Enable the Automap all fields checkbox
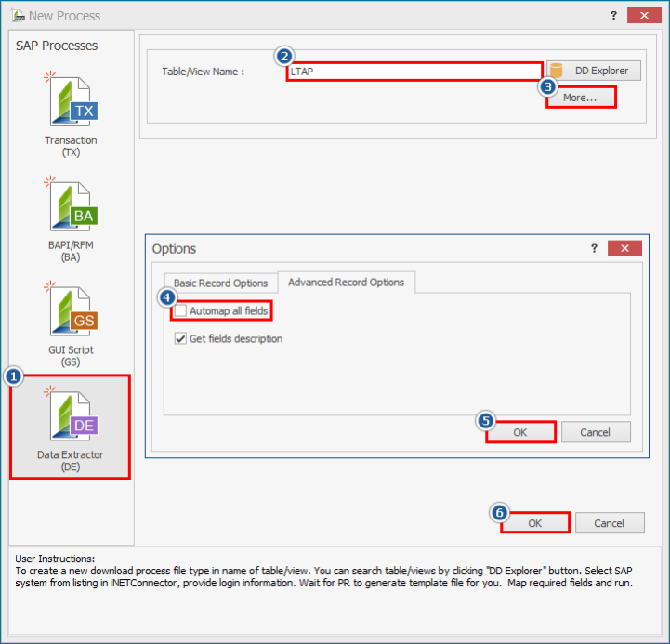The image size is (670, 644). pyautogui.click(x=181, y=311)
